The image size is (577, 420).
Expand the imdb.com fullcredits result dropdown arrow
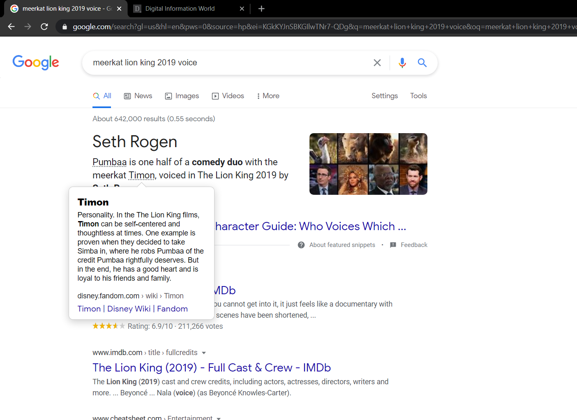204,353
